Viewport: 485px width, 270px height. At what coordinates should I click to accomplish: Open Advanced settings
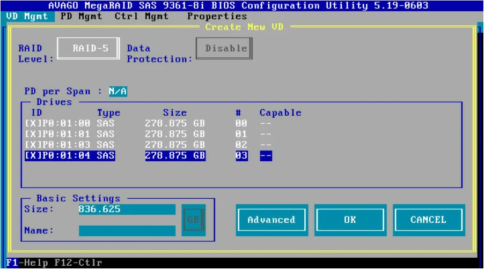point(271,220)
